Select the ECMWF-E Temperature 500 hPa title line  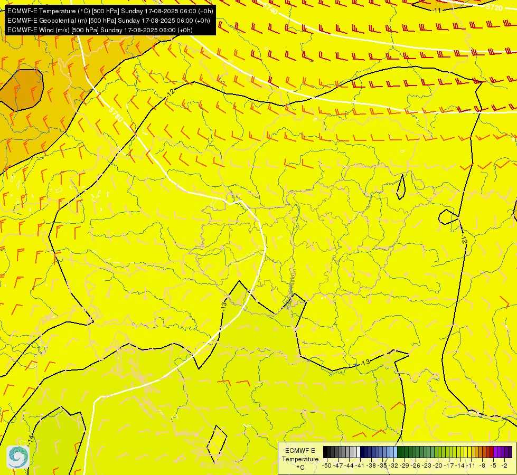coord(110,11)
